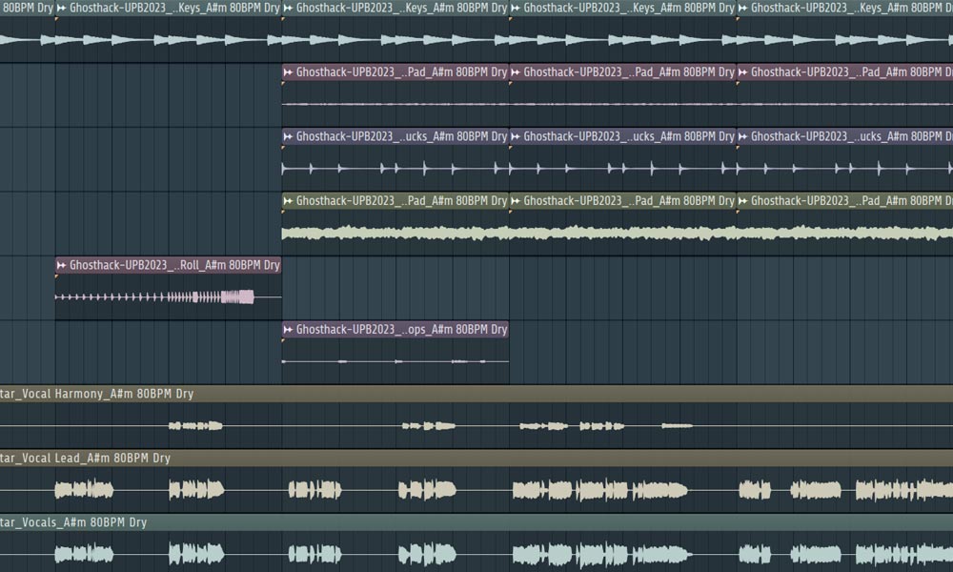Click the second ucks clip's audio icon
Image resolution: width=953 pixels, height=572 pixels.
pyautogui.click(x=515, y=136)
